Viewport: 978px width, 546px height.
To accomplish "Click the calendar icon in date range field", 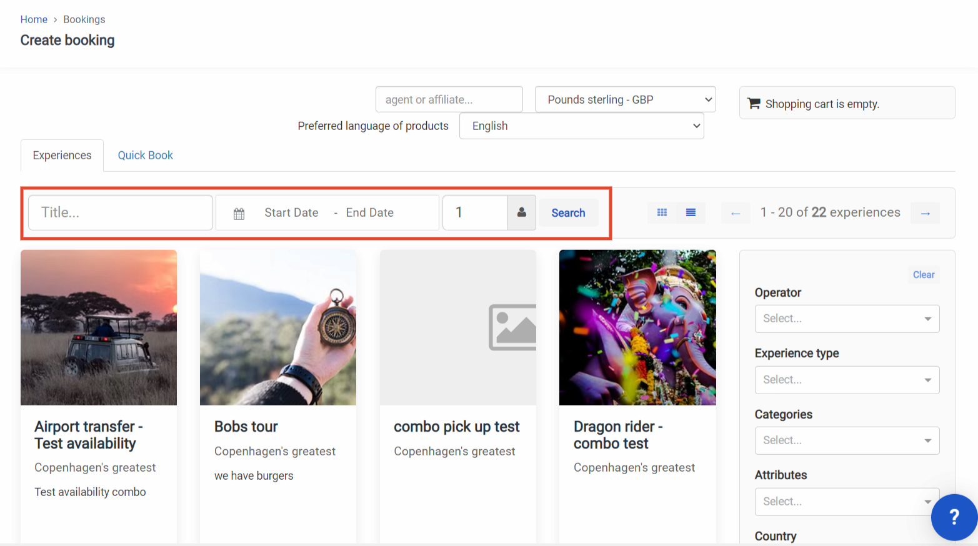I will 239,214.
